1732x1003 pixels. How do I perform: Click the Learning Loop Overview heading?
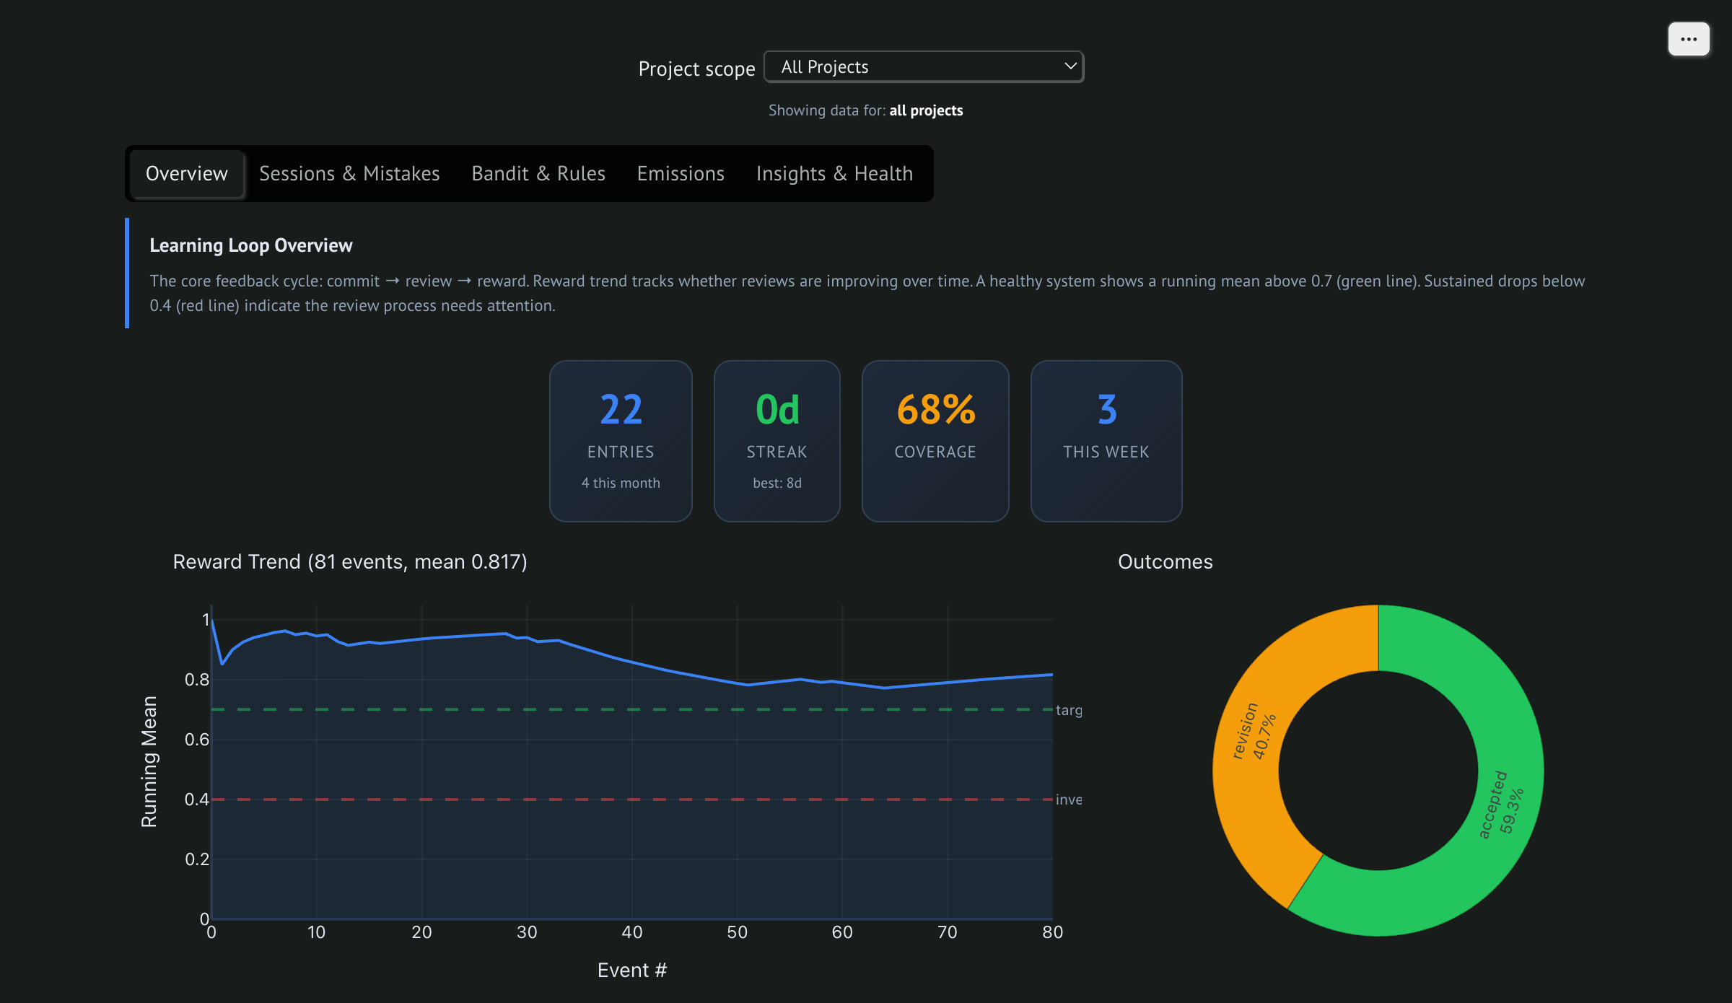pyautogui.click(x=251, y=245)
